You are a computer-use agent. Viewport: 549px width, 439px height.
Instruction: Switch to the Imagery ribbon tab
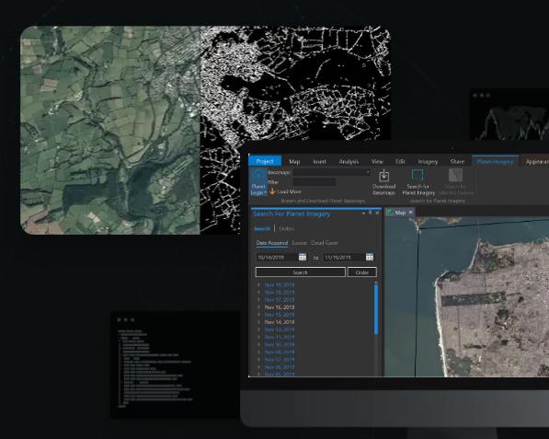pyautogui.click(x=428, y=161)
